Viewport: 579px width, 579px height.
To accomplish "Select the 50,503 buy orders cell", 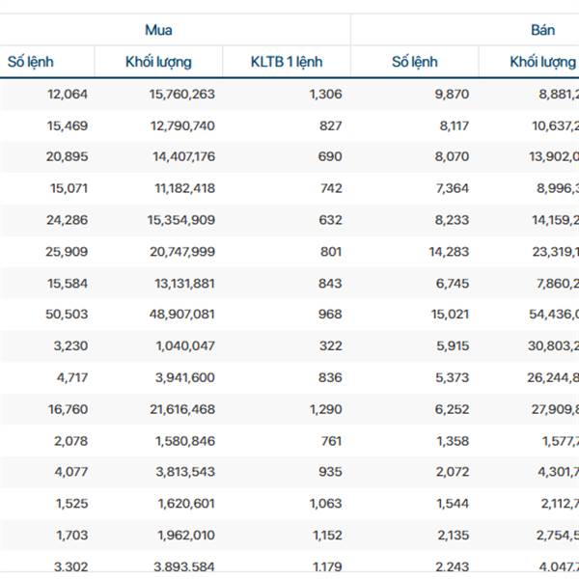I will pyautogui.click(x=67, y=315).
